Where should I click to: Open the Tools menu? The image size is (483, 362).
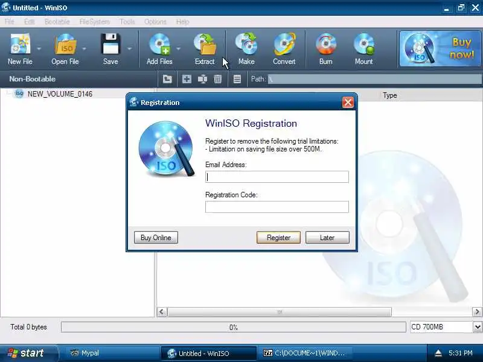pyautogui.click(x=127, y=22)
